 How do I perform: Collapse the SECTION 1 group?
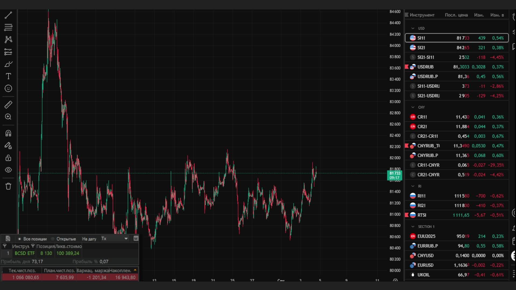pos(413,227)
